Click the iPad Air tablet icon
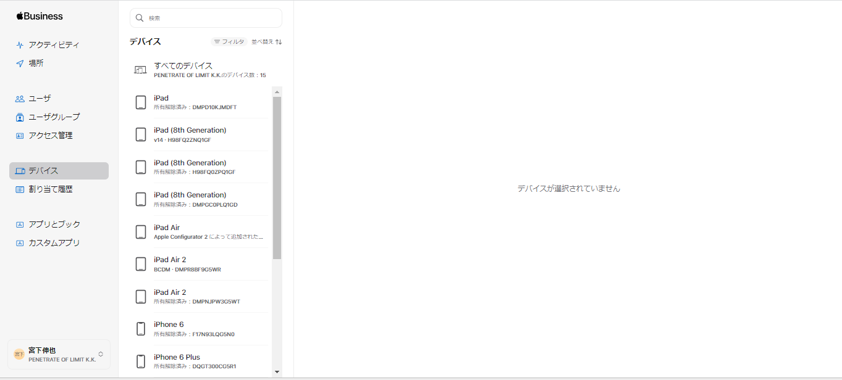842x380 pixels. (x=141, y=232)
